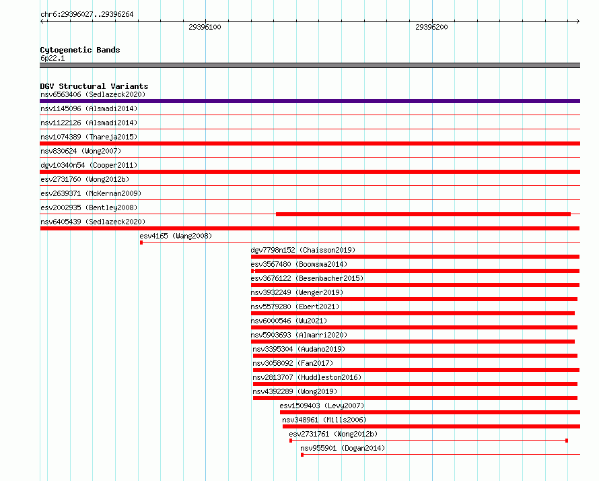Select nsv5903693 (Almarri2020) variant
The image size is (599, 481).
[299, 335]
